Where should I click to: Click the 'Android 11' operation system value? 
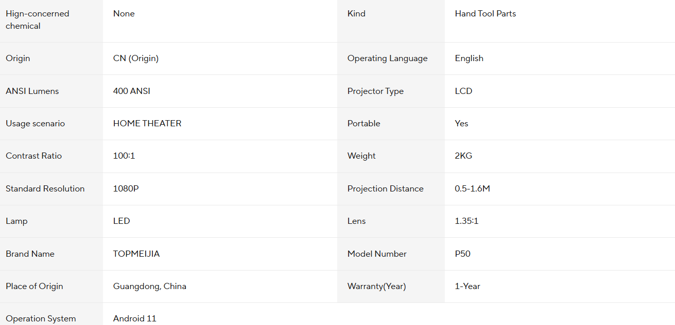coord(134,318)
